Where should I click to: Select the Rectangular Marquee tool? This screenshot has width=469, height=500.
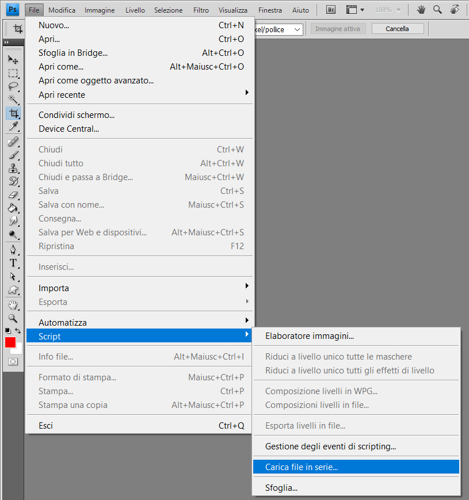[13, 73]
